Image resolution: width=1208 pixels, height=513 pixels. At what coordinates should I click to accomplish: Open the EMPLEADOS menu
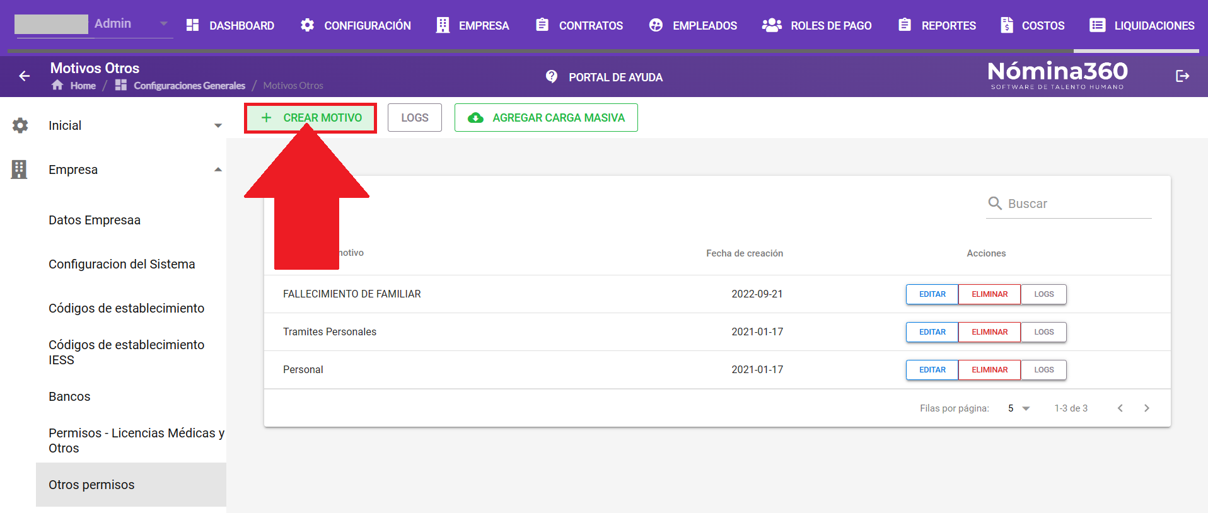(693, 25)
